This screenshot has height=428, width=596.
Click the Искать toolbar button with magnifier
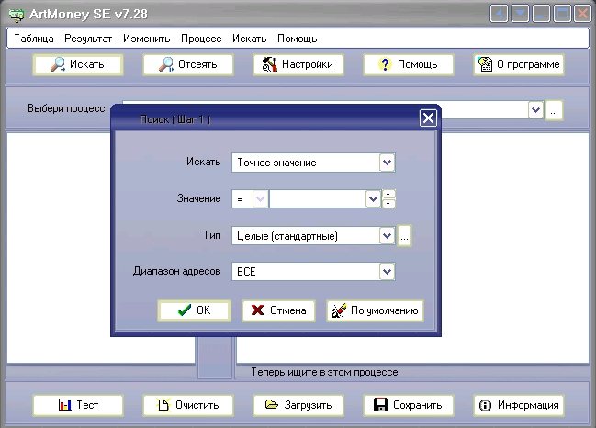tap(78, 64)
